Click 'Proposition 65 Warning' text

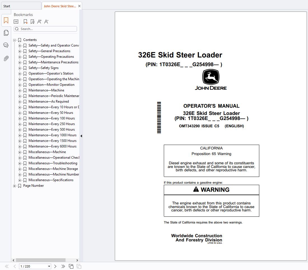tap(211, 154)
